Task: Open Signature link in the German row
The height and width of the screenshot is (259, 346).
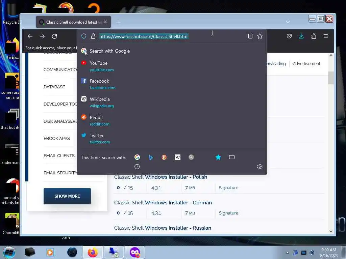Action: [228, 213]
